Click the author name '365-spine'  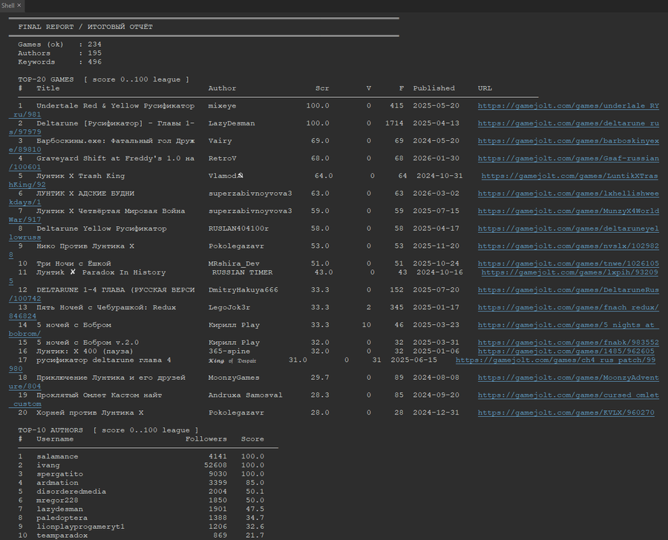229,351
